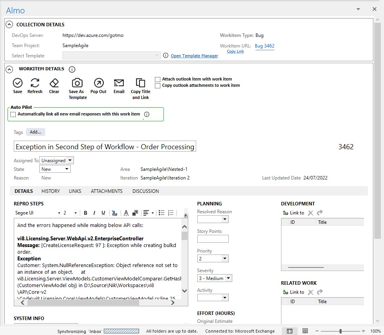The height and width of the screenshot is (335, 384).
Task: Open the Severity dropdown
Action: (x=228, y=278)
